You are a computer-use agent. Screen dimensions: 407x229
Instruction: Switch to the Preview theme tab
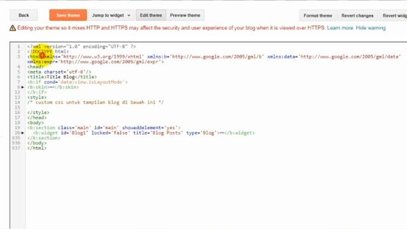coord(185,15)
